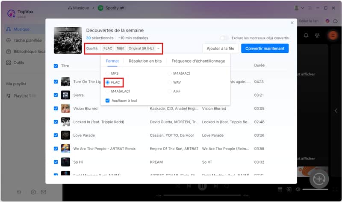The image size is (342, 202).
Task: Open the user account icon
Action: tap(296, 8)
